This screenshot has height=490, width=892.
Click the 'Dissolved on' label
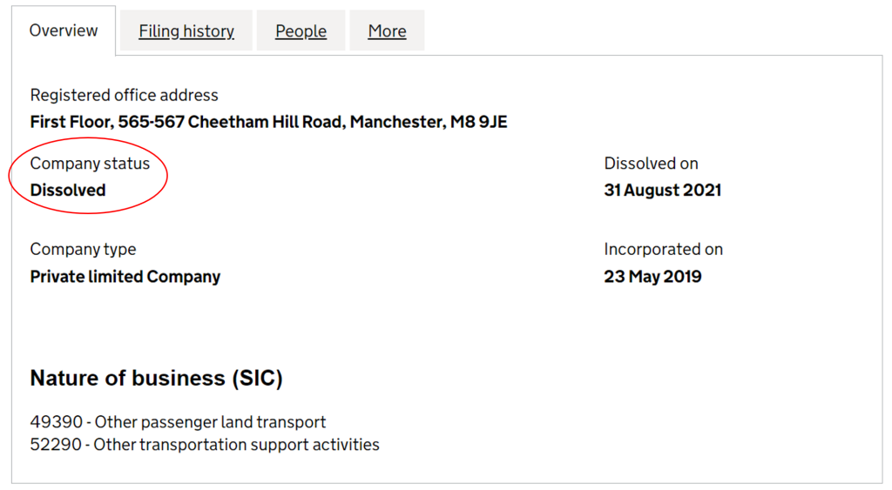pyautogui.click(x=651, y=164)
